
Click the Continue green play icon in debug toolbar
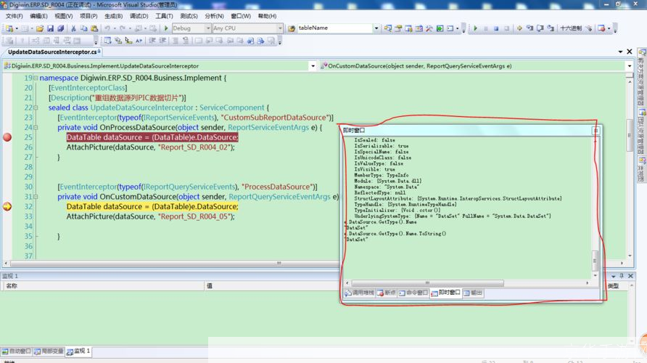coord(475,28)
